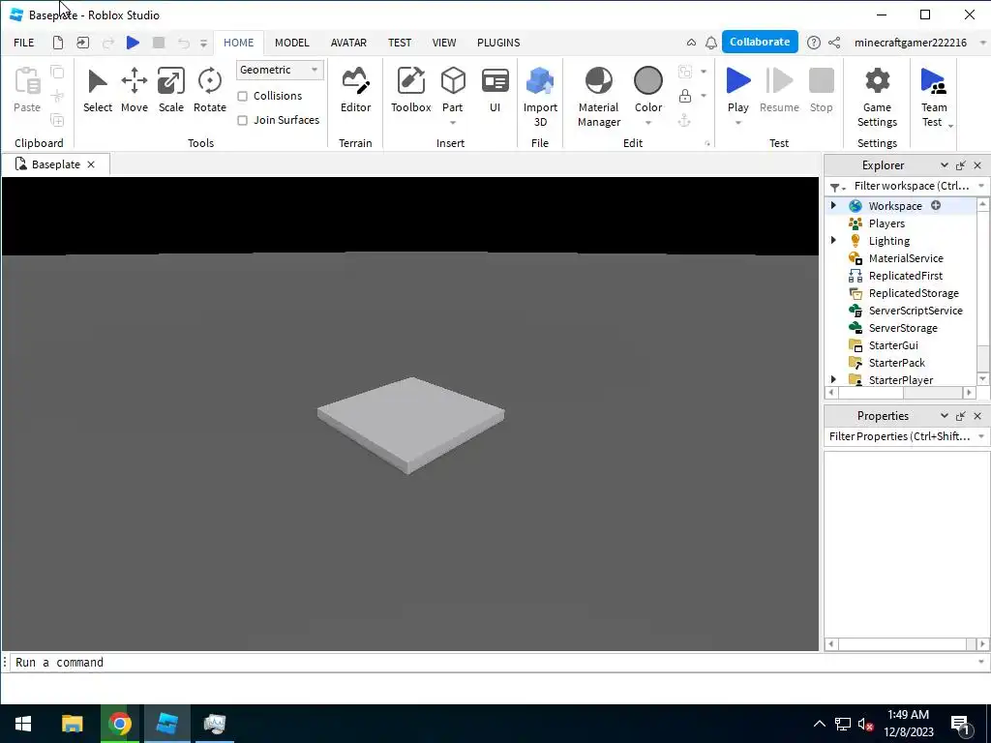Switch to the MODEL tab
Screen dimensions: 991x743
click(x=292, y=43)
